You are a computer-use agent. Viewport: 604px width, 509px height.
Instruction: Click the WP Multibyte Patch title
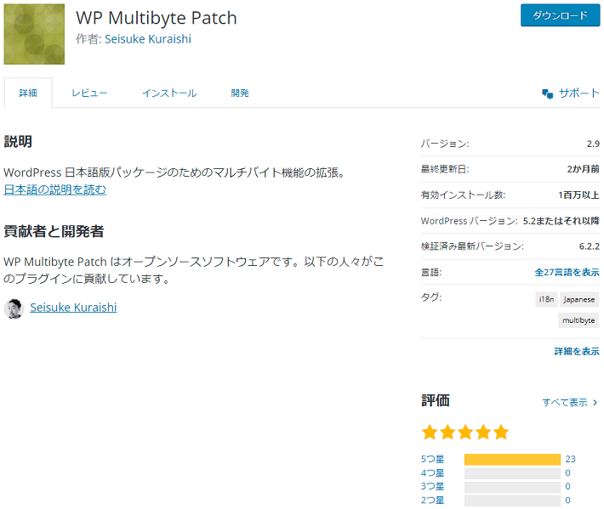157,18
